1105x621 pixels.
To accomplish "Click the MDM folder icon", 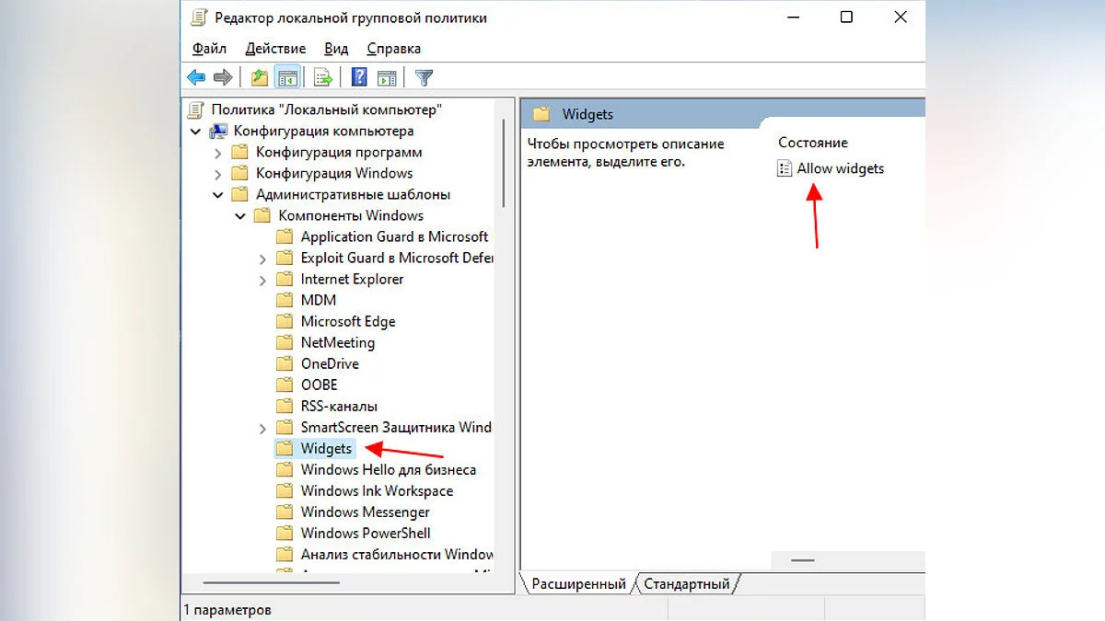I will tap(285, 300).
